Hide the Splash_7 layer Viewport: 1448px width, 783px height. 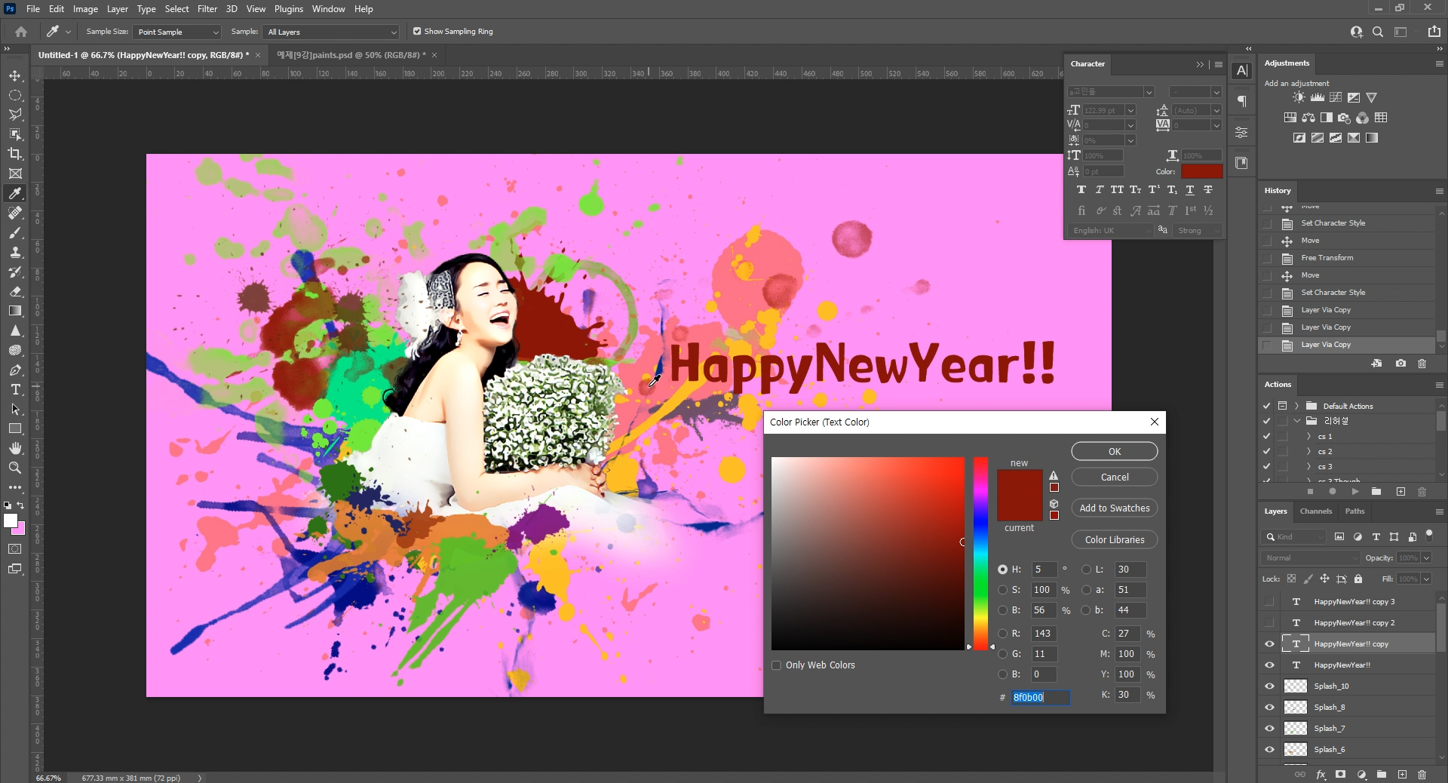pos(1269,729)
